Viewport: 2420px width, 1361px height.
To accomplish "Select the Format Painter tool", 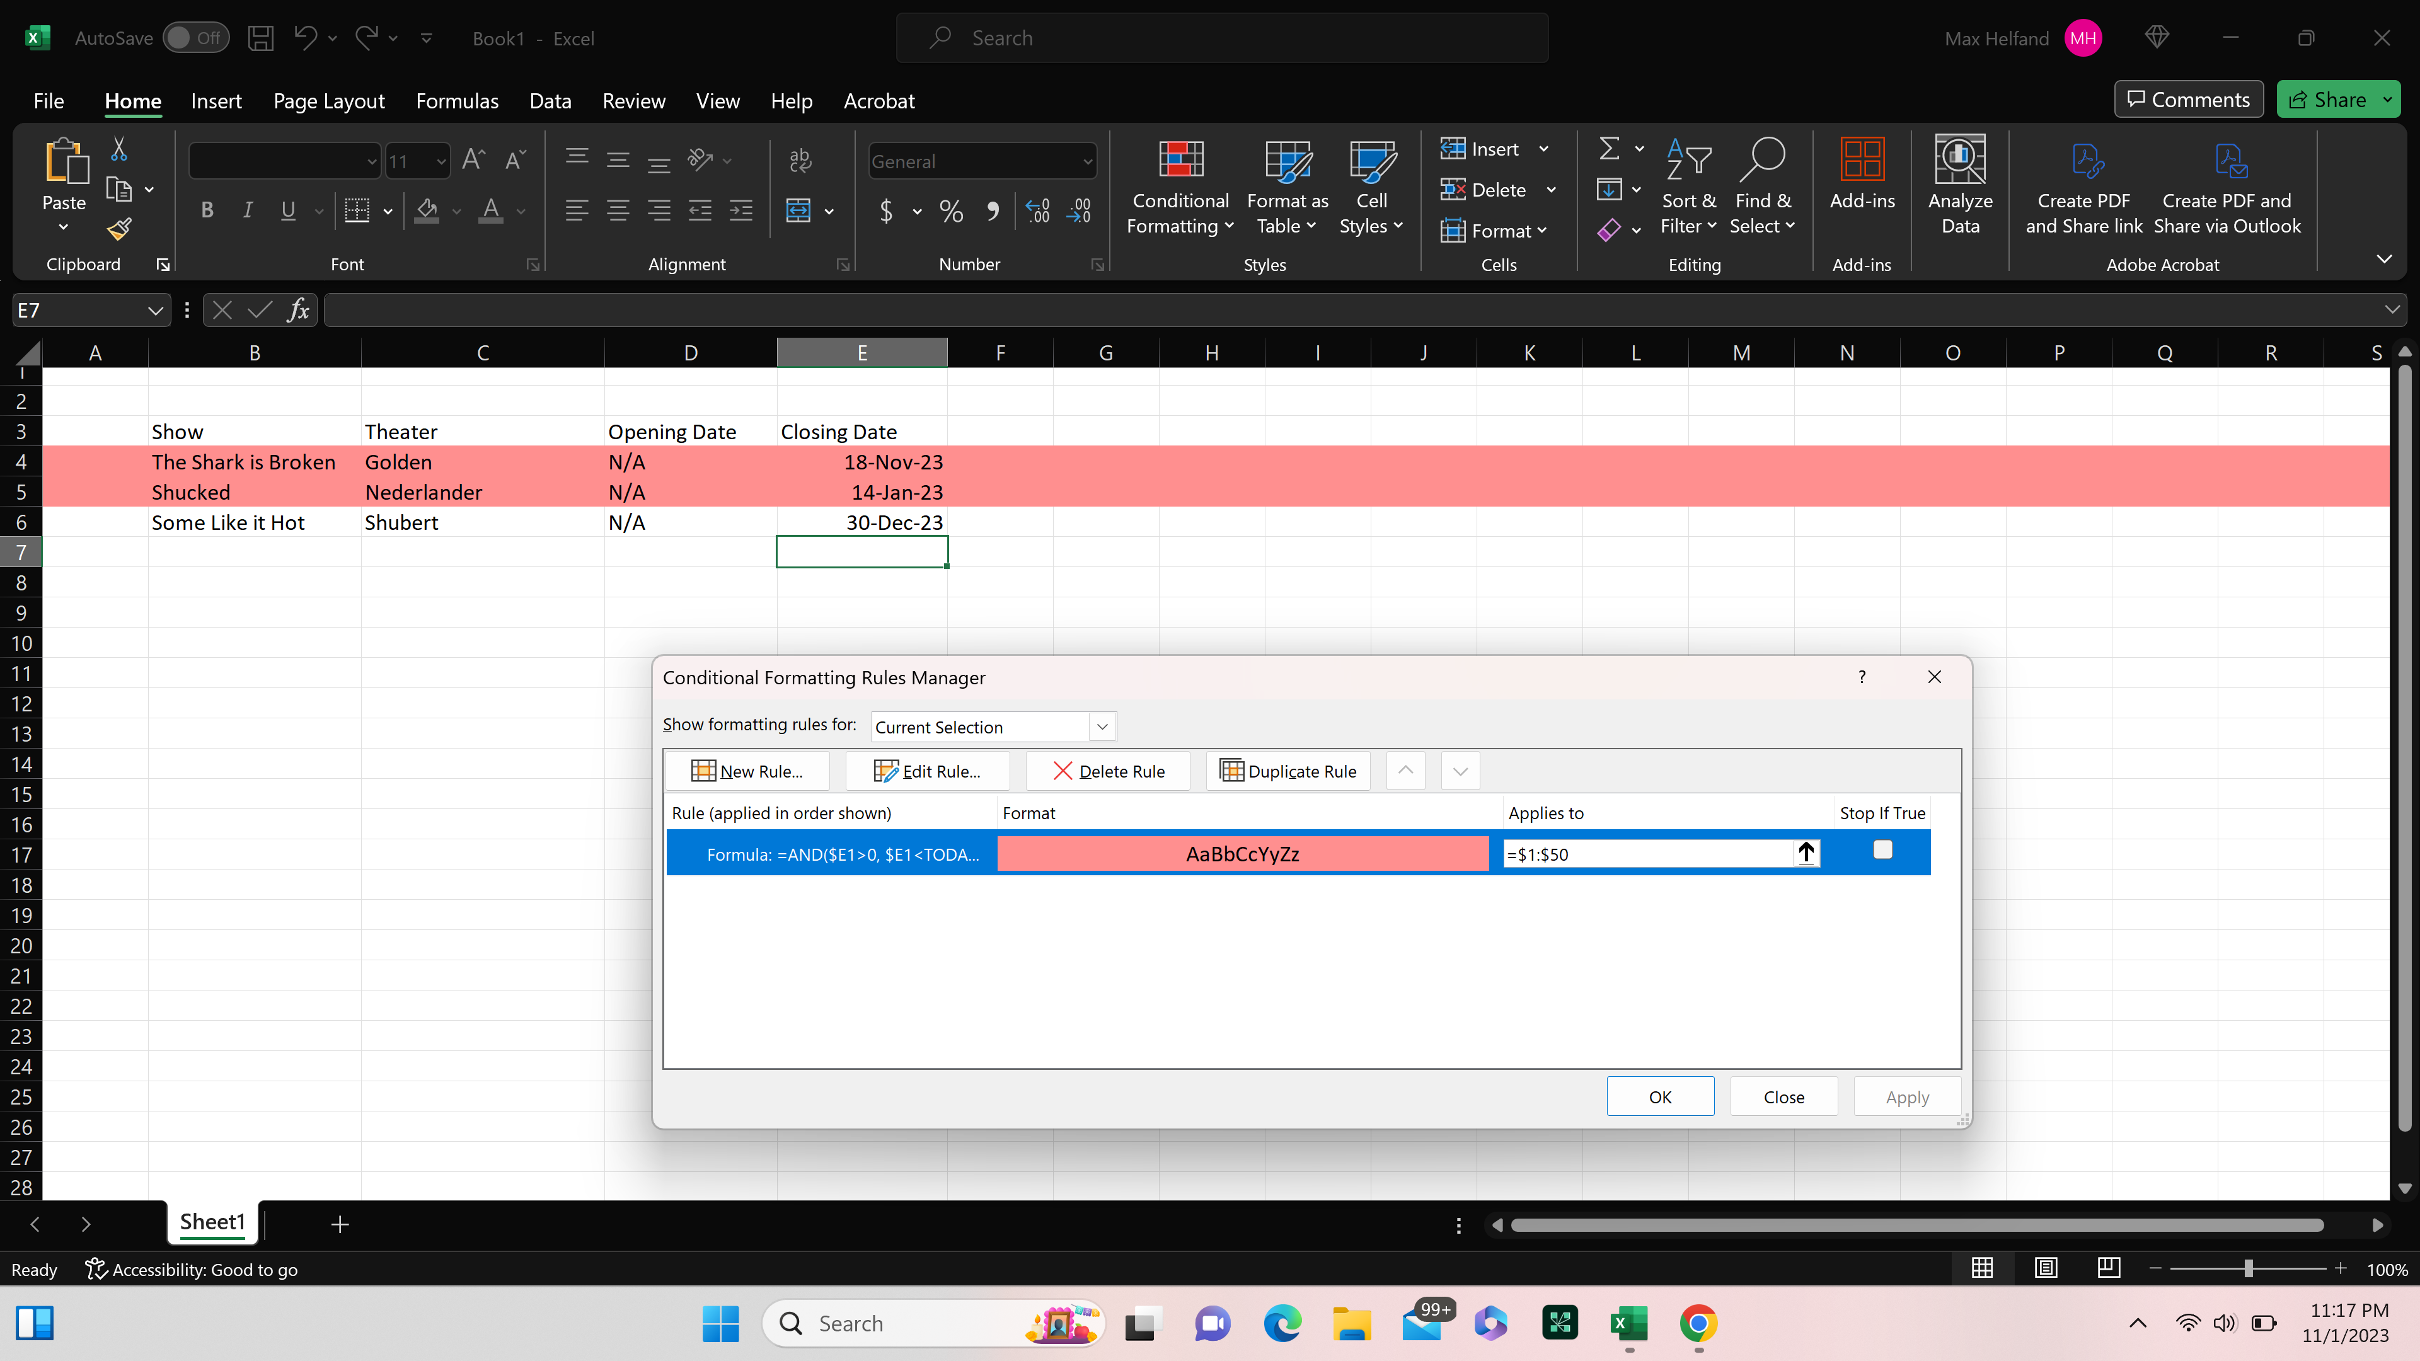I will click(x=118, y=228).
